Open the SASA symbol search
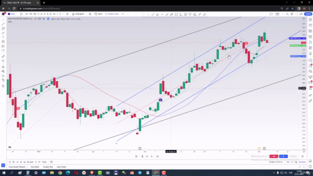The height and width of the screenshot is (176, 313). [x=12, y=14]
